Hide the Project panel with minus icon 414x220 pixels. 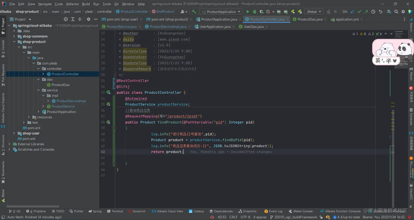pyautogui.click(x=96, y=19)
